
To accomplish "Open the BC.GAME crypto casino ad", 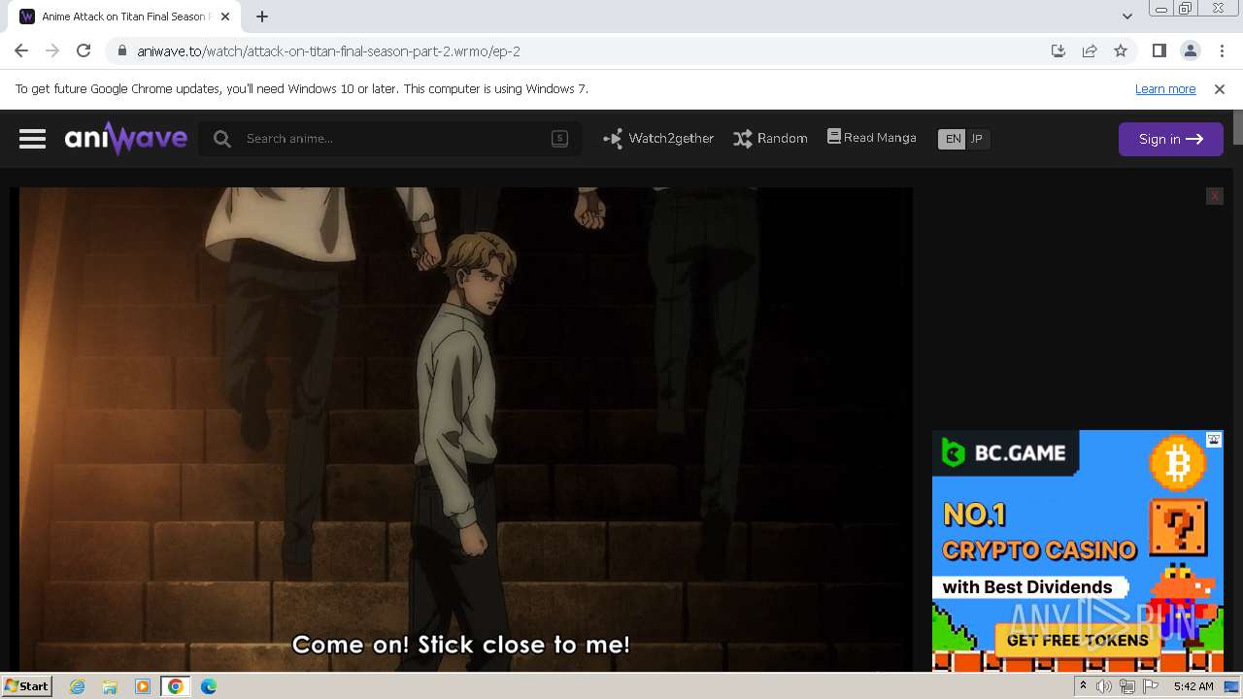I will point(1078,550).
